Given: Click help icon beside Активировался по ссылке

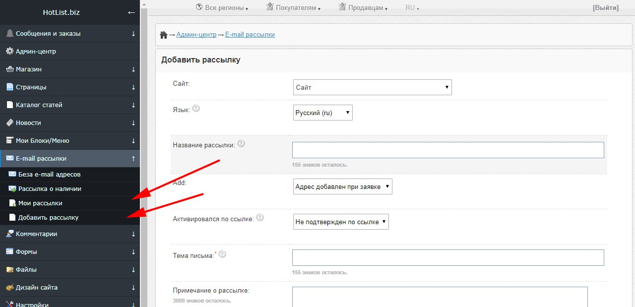Looking at the screenshot, I should coord(260,218).
